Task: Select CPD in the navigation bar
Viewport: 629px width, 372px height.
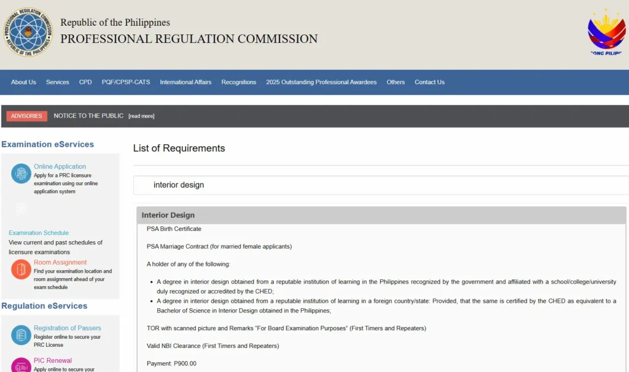Action: (x=85, y=82)
